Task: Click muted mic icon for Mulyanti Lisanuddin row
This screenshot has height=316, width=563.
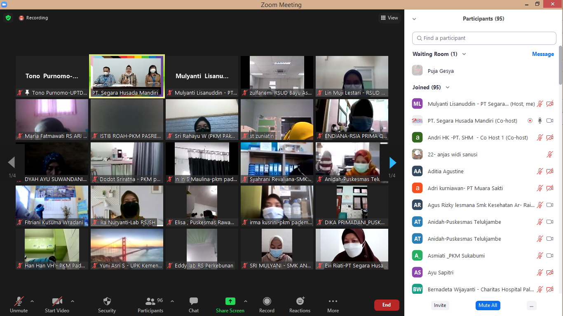Action: (540, 104)
